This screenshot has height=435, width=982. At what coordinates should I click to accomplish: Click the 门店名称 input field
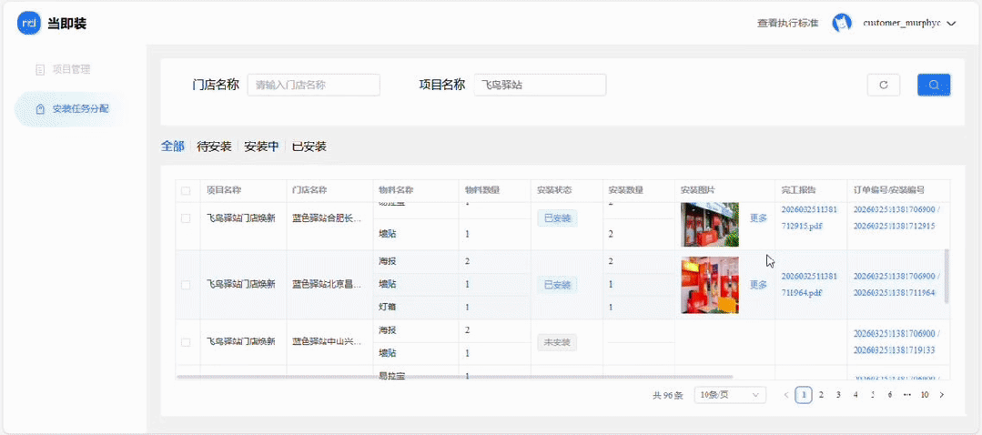tap(313, 85)
